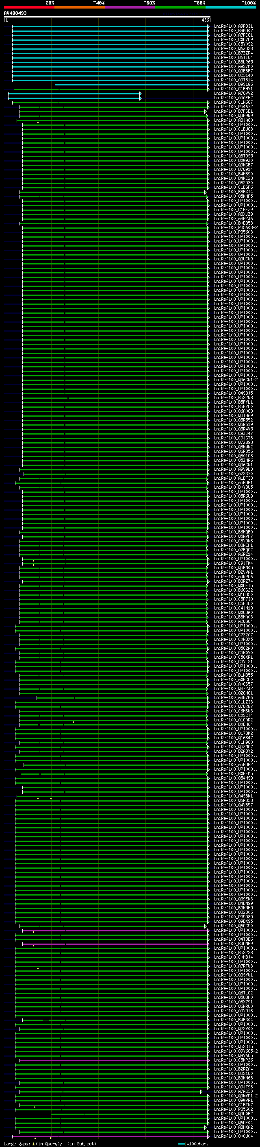The width and height of the screenshot is (260, 1147).
Task: Select the UniRef100_B1N355 label
Action: [x=233, y=675]
